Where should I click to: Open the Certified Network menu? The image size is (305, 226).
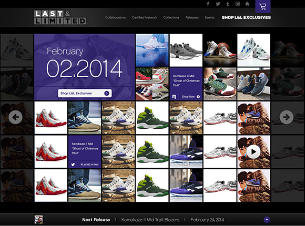(145, 17)
